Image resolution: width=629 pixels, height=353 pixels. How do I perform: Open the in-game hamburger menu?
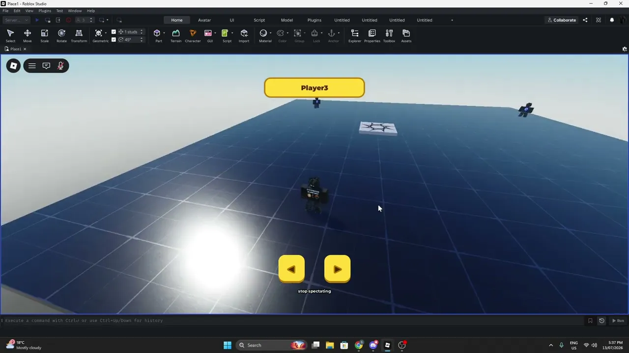click(x=32, y=66)
